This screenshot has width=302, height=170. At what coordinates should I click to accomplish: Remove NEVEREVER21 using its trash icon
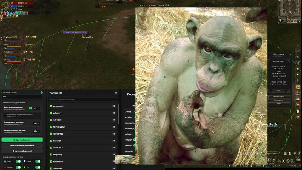pyautogui.click(x=114, y=127)
